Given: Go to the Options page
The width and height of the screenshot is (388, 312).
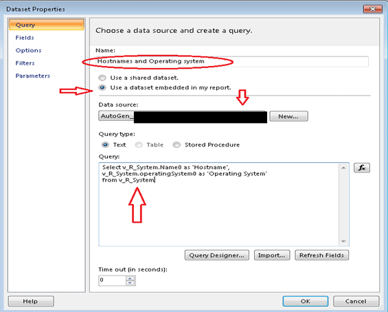Looking at the screenshot, I should [28, 50].
